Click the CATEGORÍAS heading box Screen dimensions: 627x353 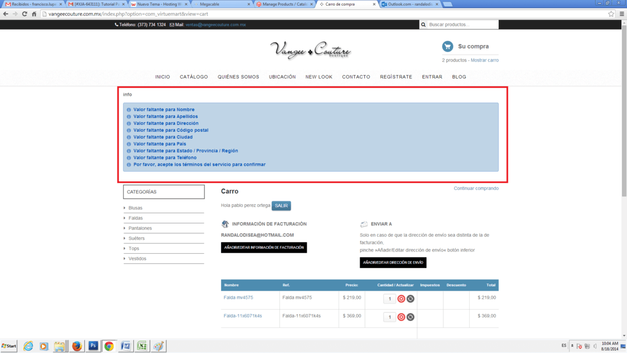[164, 192]
